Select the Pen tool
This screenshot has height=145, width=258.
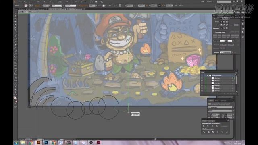point(15,24)
